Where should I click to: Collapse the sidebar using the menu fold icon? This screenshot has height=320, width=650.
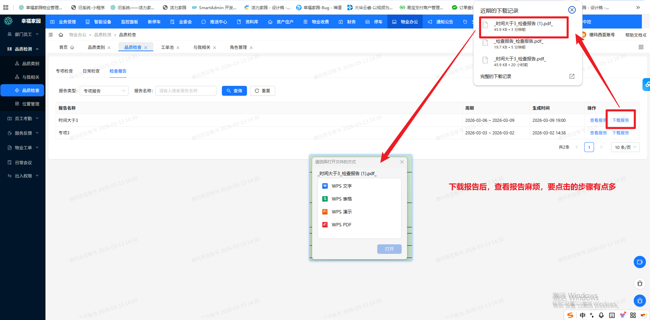(51, 35)
